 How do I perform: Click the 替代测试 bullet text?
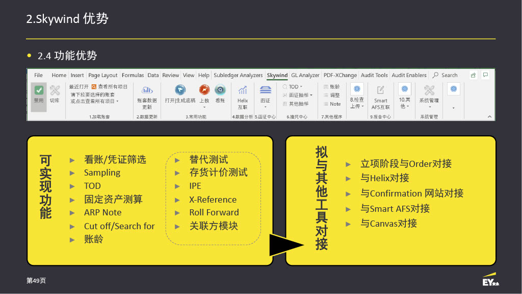click(x=208, y=159)
